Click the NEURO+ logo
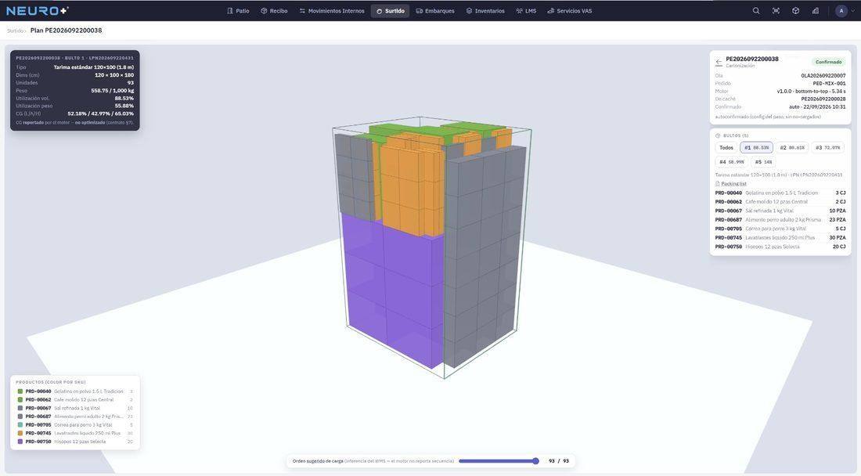The image size is (861, 476). [38, 11]
